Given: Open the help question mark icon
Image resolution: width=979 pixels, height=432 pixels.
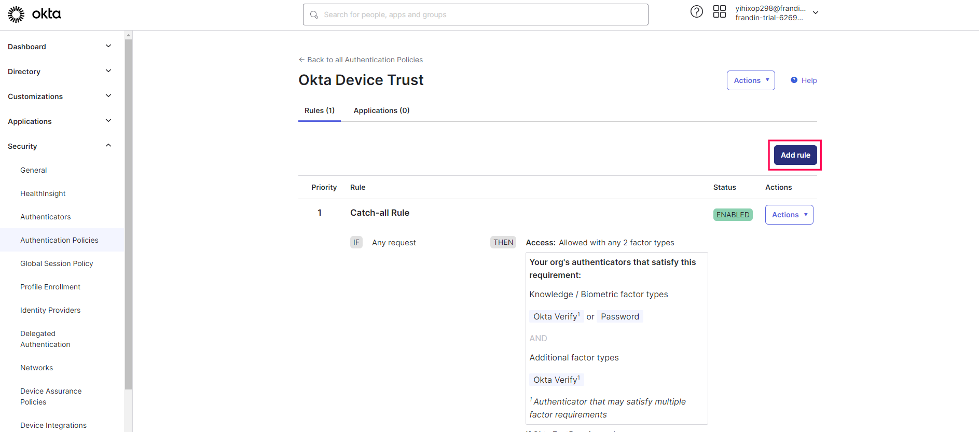Looking at the screenshot, I should [696, 11].
